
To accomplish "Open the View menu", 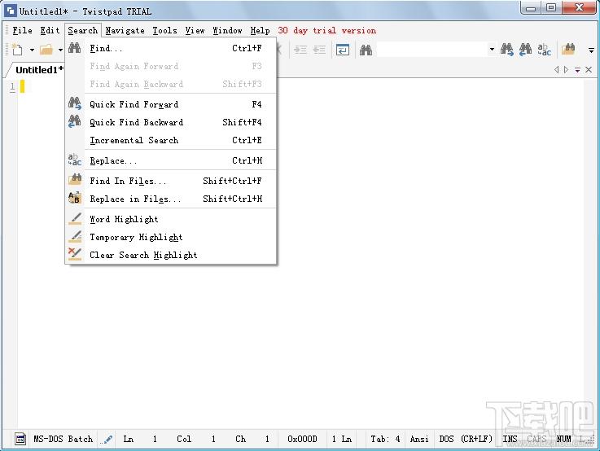I will (195, 31).
